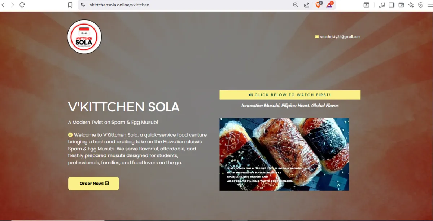
Task: Open the Brave VPN shield icon
Action: tap(421, 5)
